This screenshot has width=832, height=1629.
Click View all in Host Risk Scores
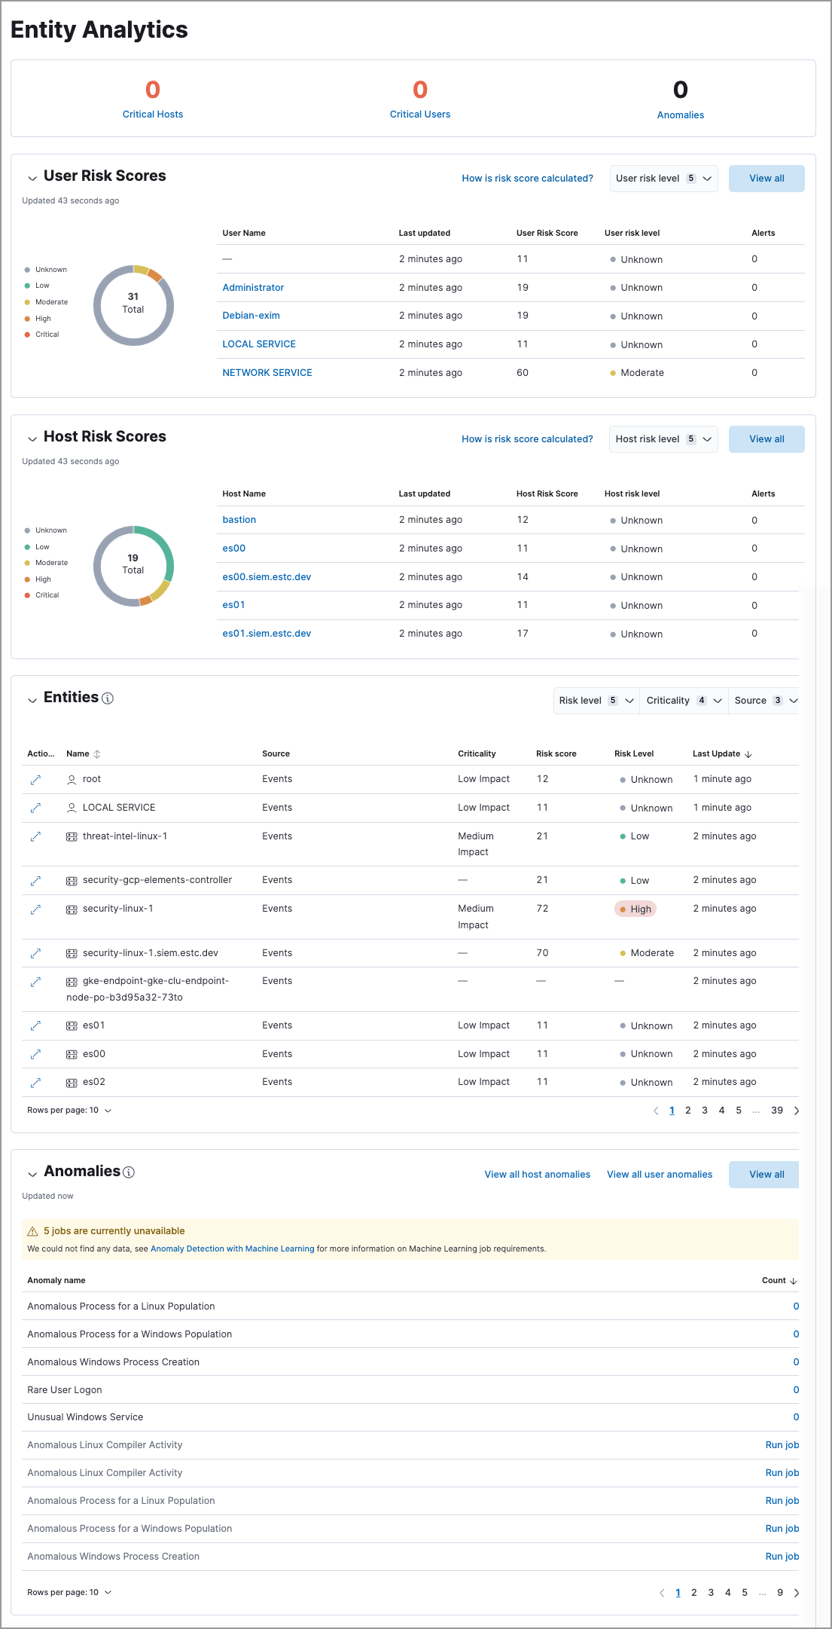pos(766,439)
